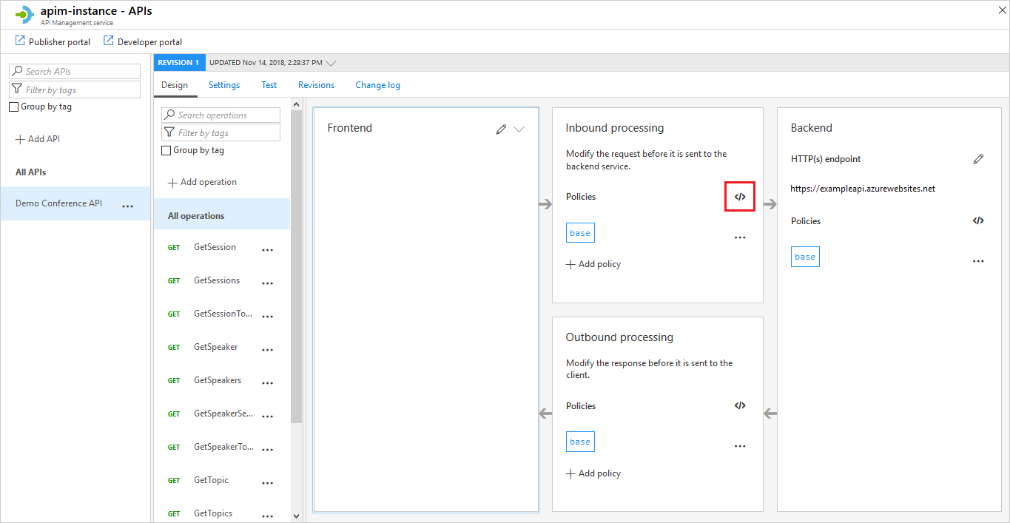Open the Backend policy code editor
This screenshot has height=523, width=1010.
coord(977,220)
